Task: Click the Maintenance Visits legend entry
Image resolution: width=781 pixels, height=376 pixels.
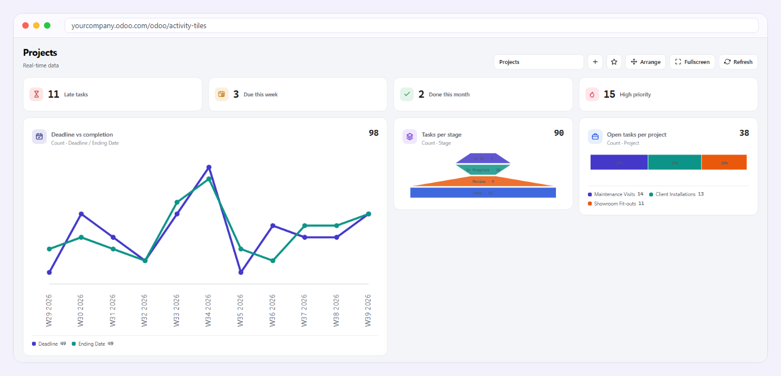Action: pos(616,194)
